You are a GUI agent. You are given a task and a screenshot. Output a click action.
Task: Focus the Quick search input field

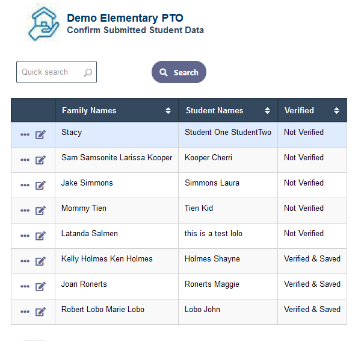(57, 72)
